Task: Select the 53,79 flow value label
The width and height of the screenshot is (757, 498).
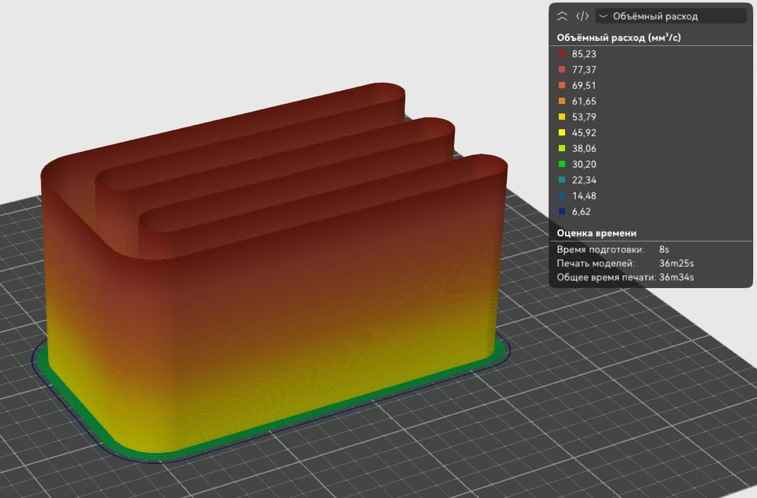Action: 584,117
